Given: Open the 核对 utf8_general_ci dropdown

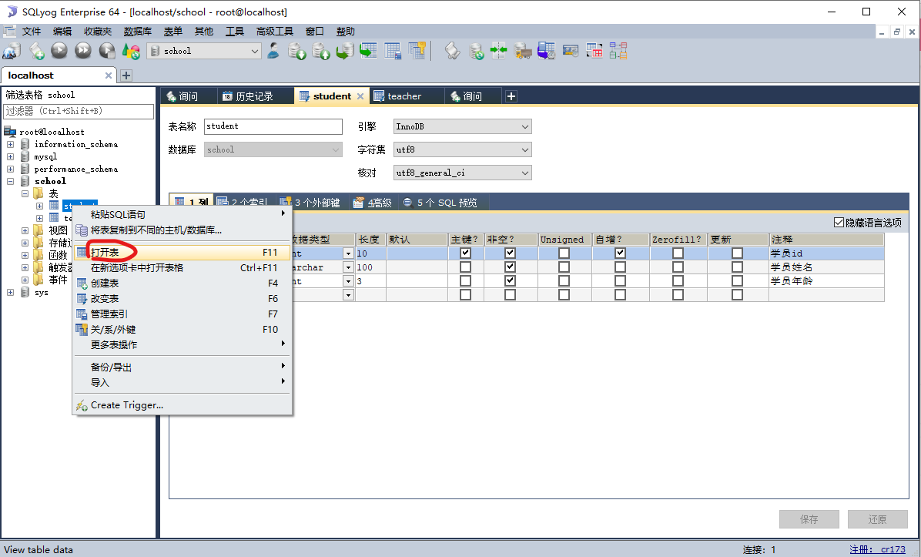Looking at the screenshot, I should pyautogui.click(x=524, y=173).
